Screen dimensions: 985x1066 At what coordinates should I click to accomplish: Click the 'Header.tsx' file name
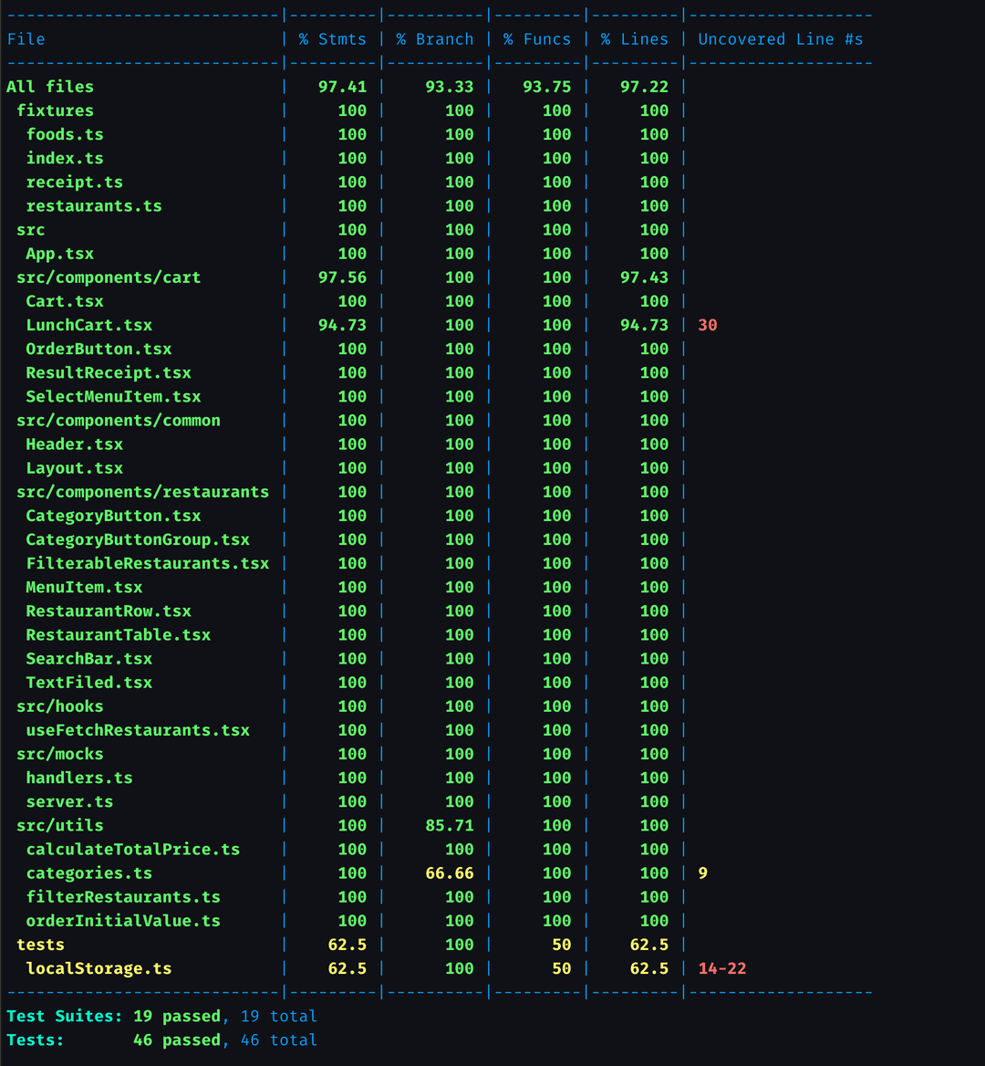75,444
